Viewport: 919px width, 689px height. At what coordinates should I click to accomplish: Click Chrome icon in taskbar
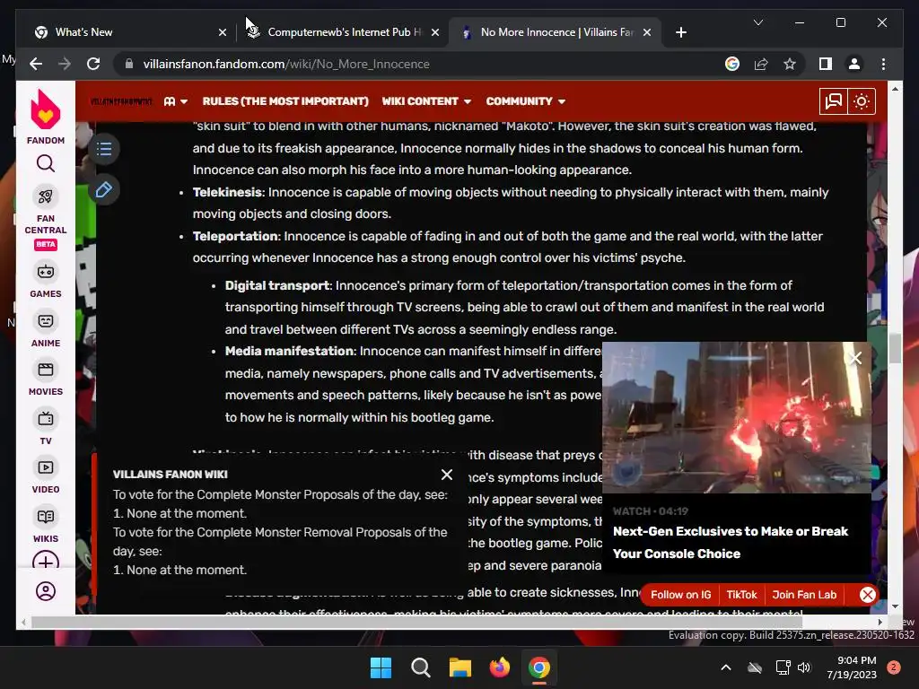(538, 667)
